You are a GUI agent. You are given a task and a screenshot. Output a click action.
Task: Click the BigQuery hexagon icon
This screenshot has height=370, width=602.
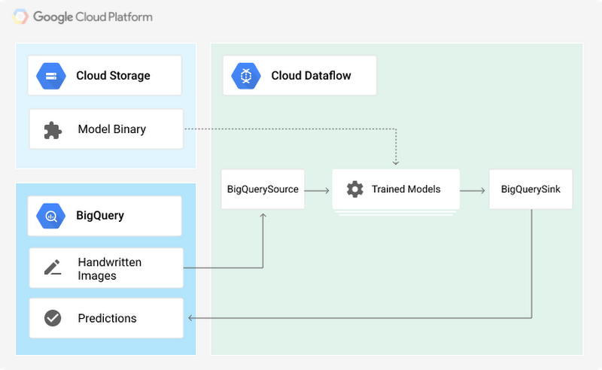pyautogui.click(x=51, y=216)
